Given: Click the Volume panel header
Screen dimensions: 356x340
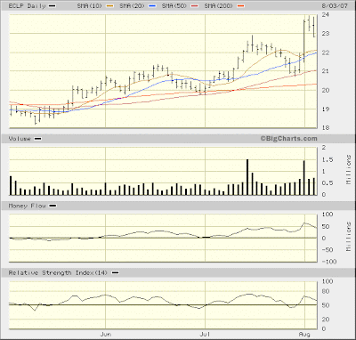Looking at the screenshot, I should click(20, 139).
